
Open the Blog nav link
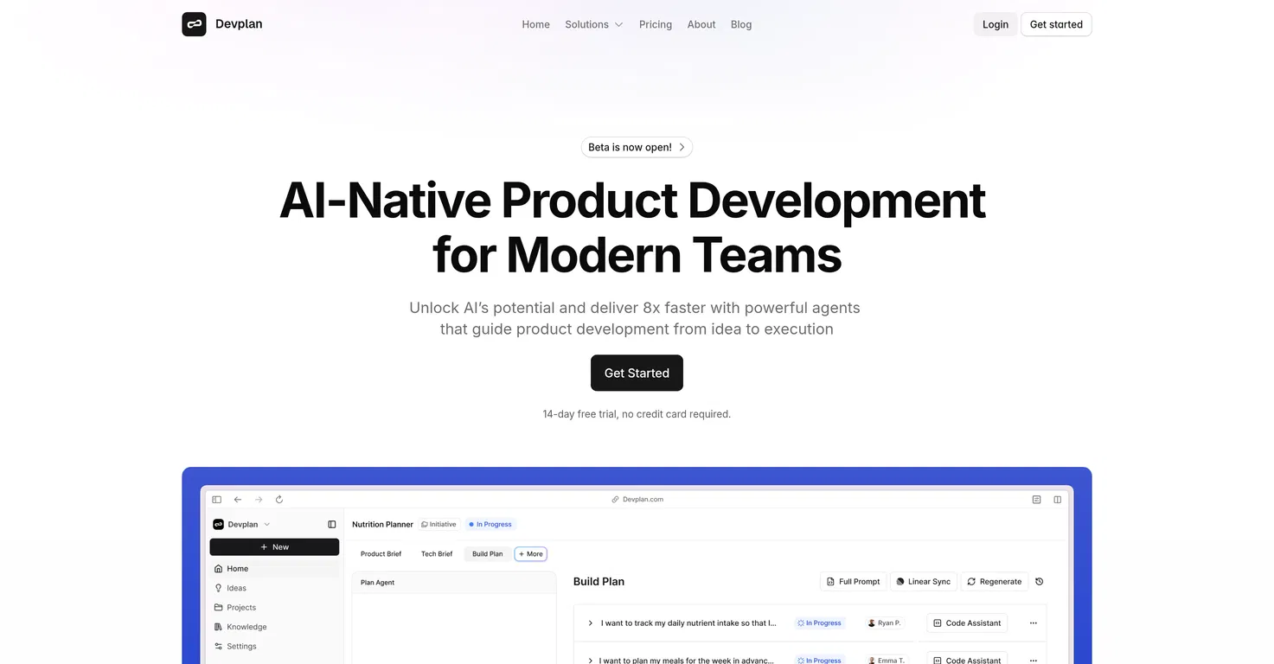coord(740,24)
